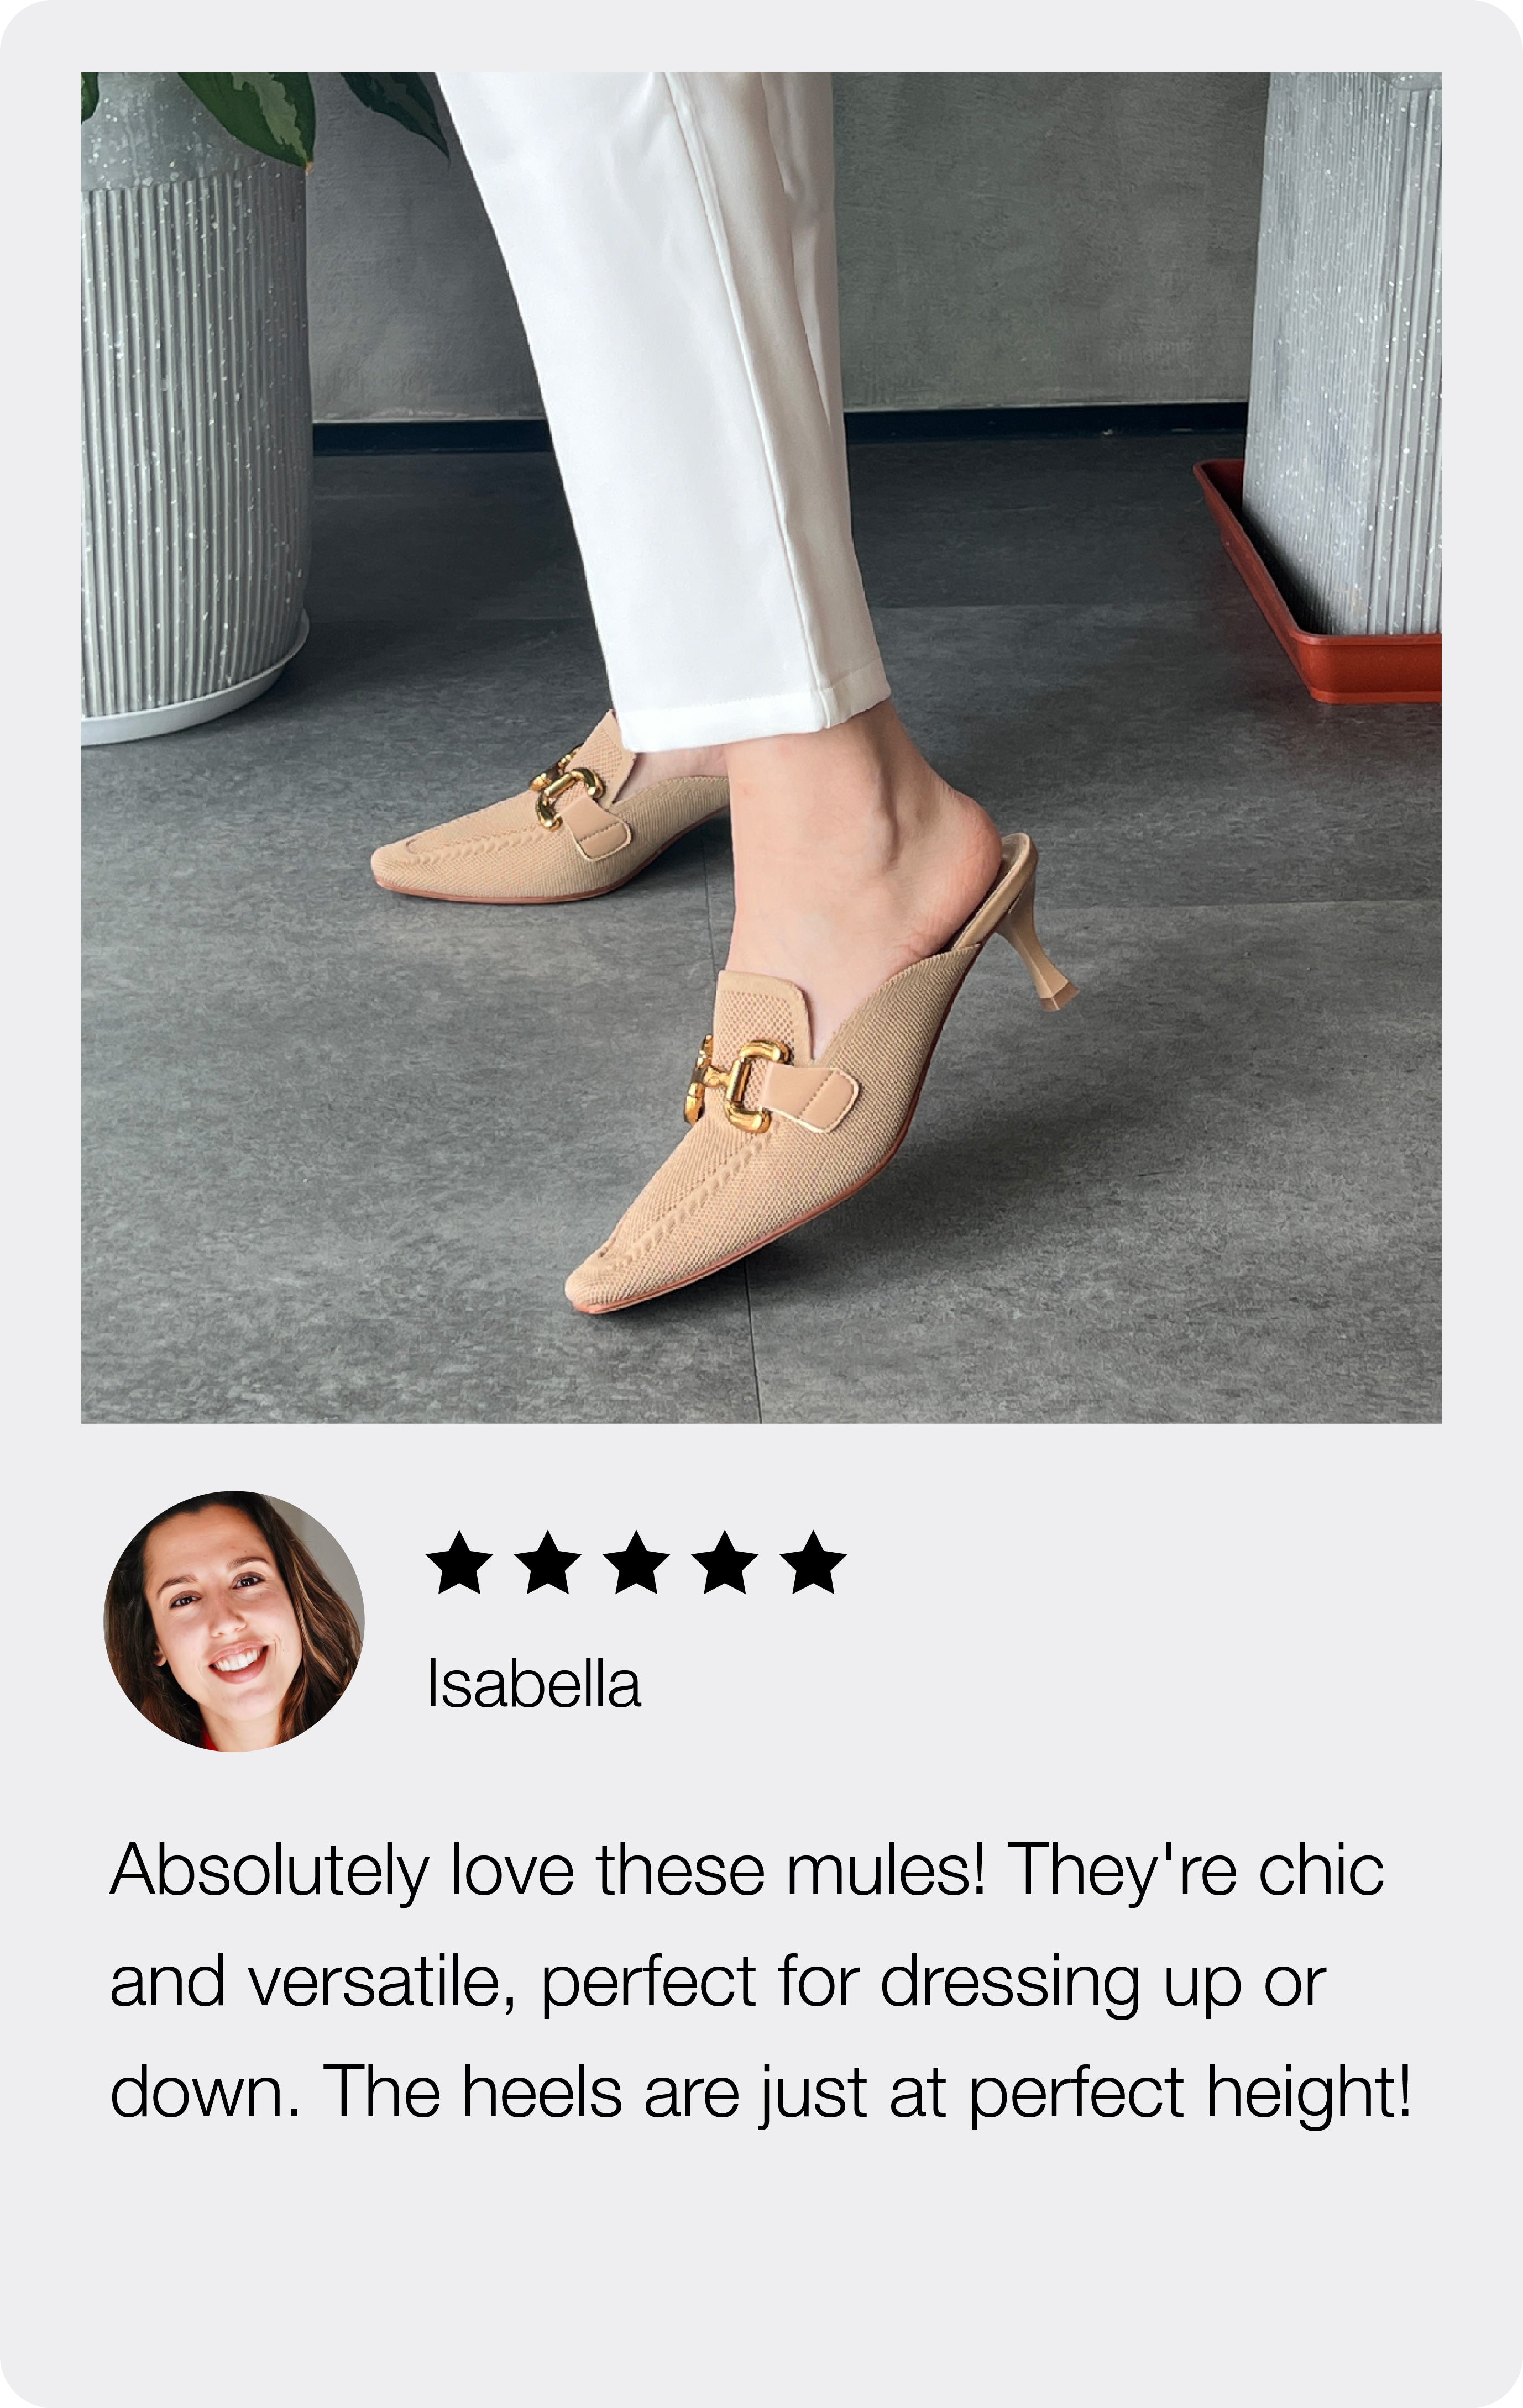Click the red plant tray in photo
The height and width of the screenshot is (2408, 1523).
coord(1321,585)
